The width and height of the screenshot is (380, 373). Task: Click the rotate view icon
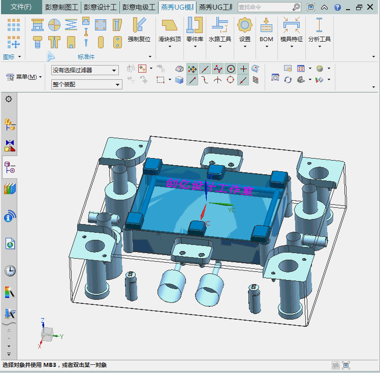coord(288,80)
